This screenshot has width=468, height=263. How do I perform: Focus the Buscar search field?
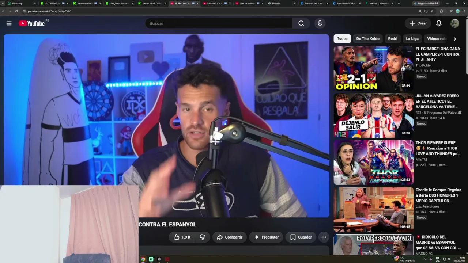(219, 23)
